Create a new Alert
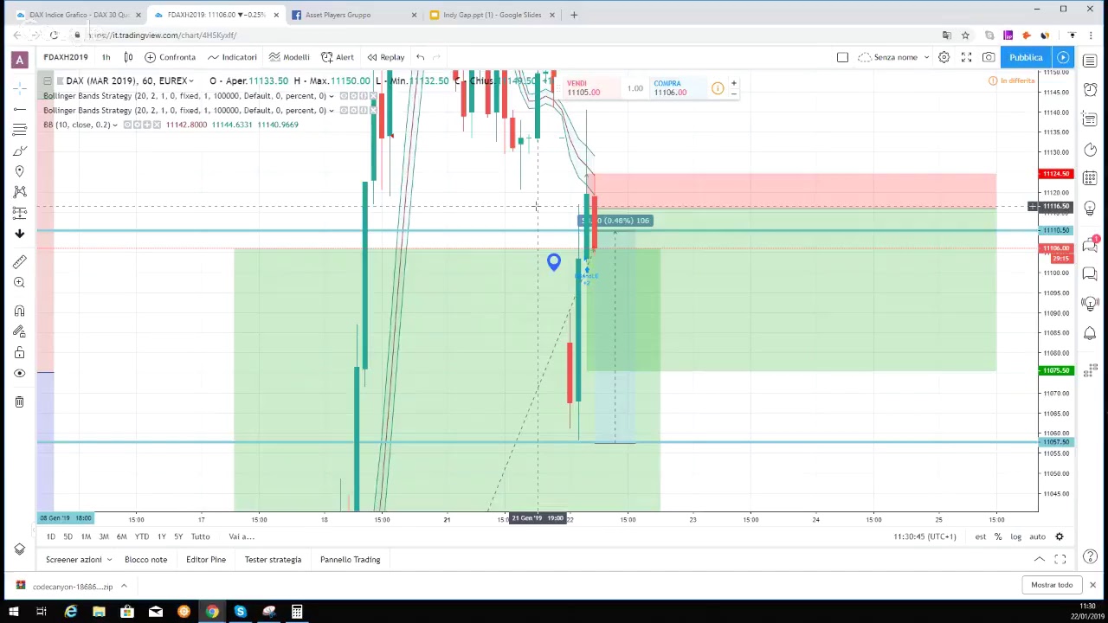This screenshot has height=623, width=1108. (x=338, y=57)
